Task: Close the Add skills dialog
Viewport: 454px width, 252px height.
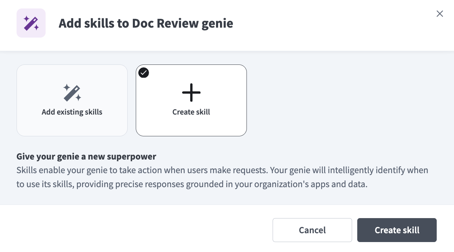Action: pyautogui.click(x=440, y=14)
